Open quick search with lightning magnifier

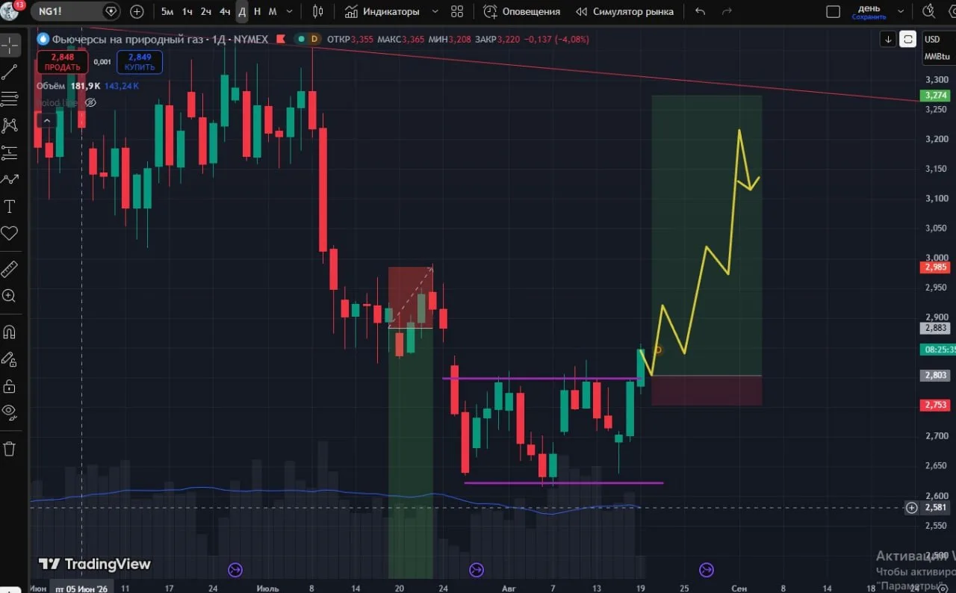tap(929, 11)
